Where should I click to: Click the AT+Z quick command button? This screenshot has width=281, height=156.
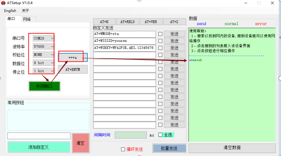pos(174,22)
